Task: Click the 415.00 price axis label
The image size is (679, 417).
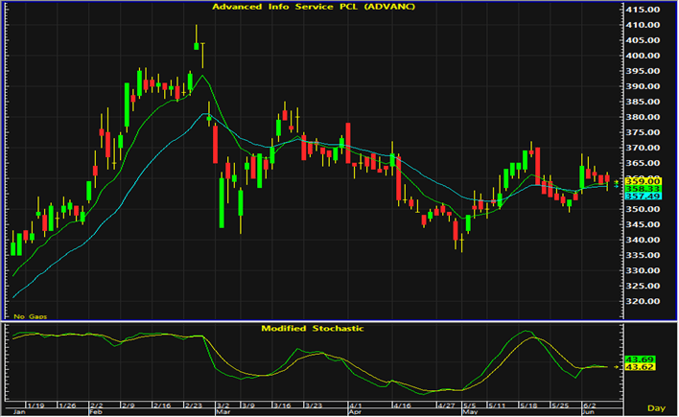Action: pyautogui.click(x=643, y=10)
